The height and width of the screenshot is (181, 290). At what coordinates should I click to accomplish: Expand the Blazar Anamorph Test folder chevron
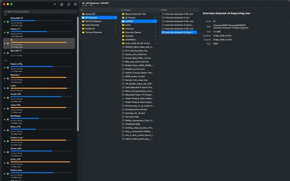pyautogui.click(x=156, y=14)
